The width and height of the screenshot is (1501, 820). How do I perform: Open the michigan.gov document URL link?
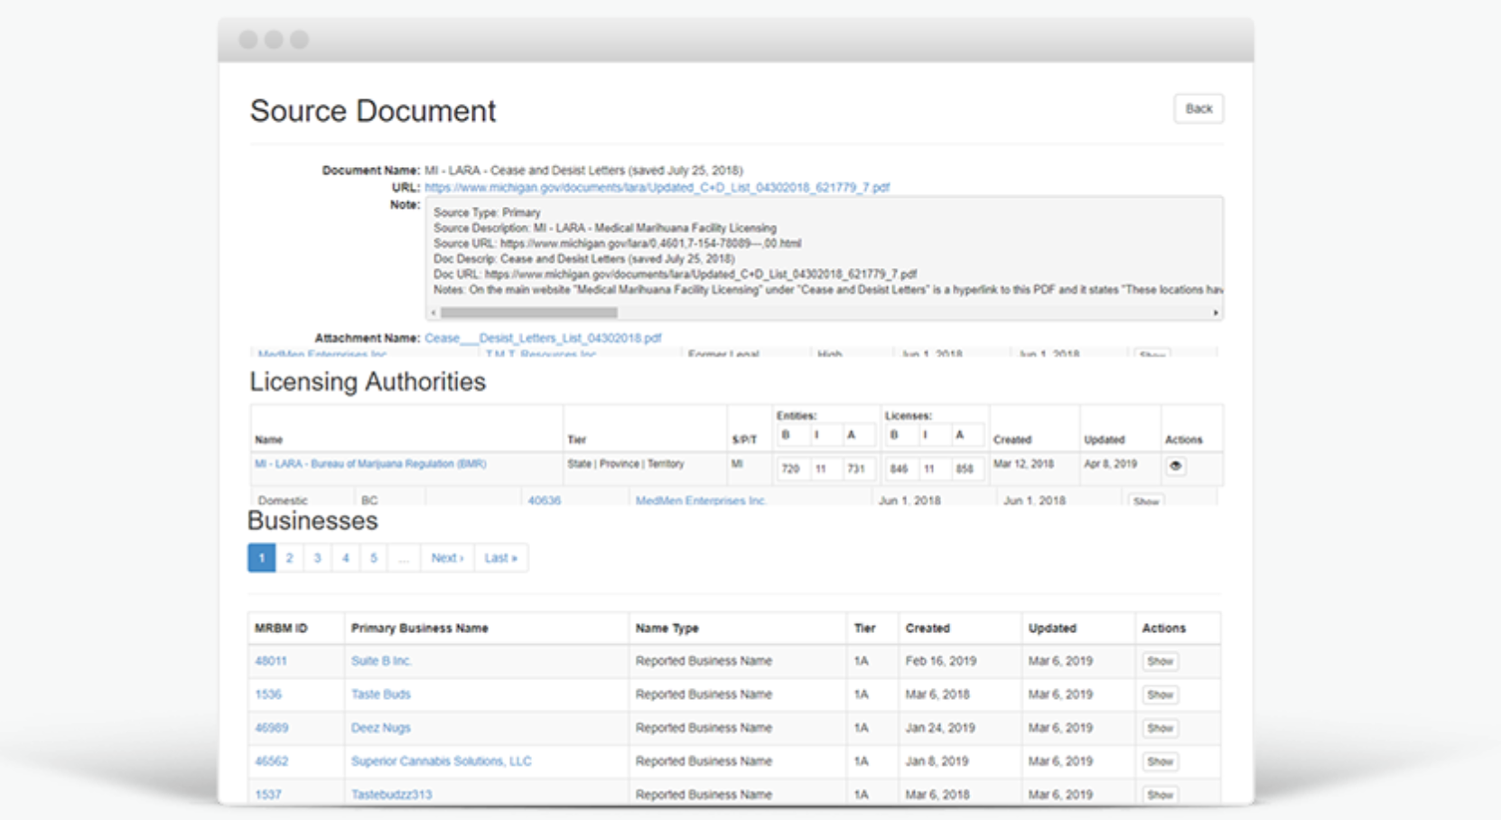pos(657,188)
